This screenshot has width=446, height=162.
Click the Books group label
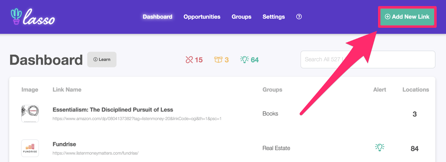tap(270, 113)
